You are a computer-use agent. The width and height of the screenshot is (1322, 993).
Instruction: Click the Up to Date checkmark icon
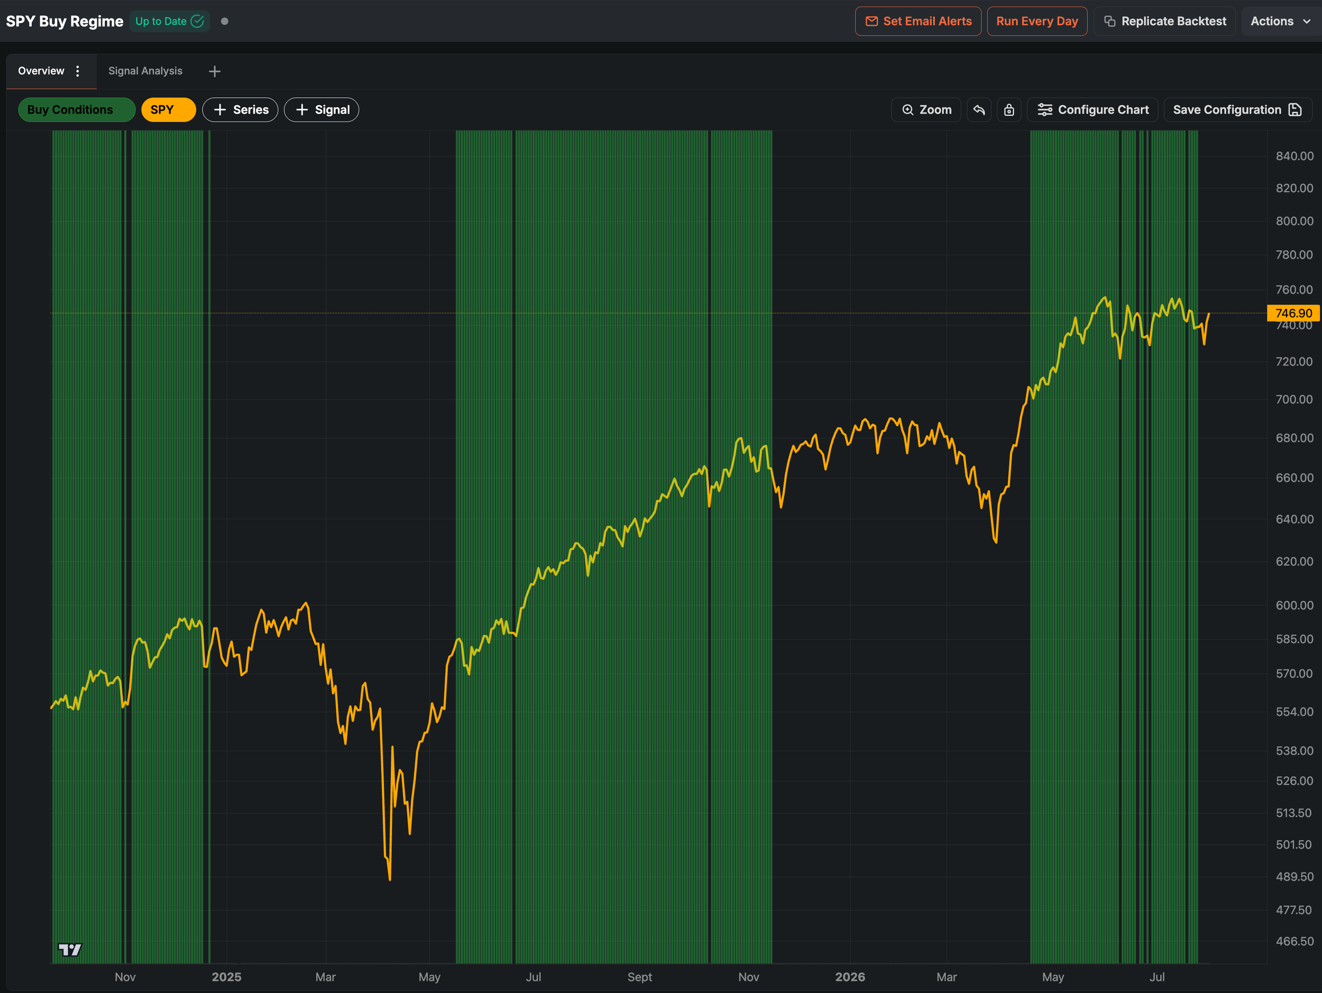[x=197, y=22]
